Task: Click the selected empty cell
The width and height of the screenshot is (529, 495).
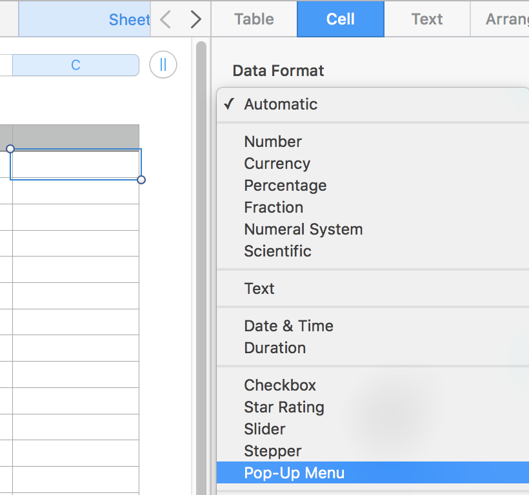Action: [75, 164]
